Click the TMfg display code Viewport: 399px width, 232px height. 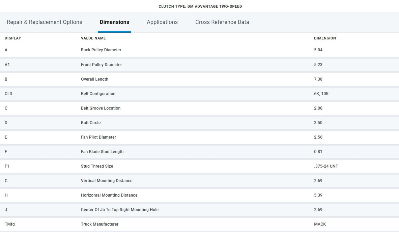pos(10,224)
